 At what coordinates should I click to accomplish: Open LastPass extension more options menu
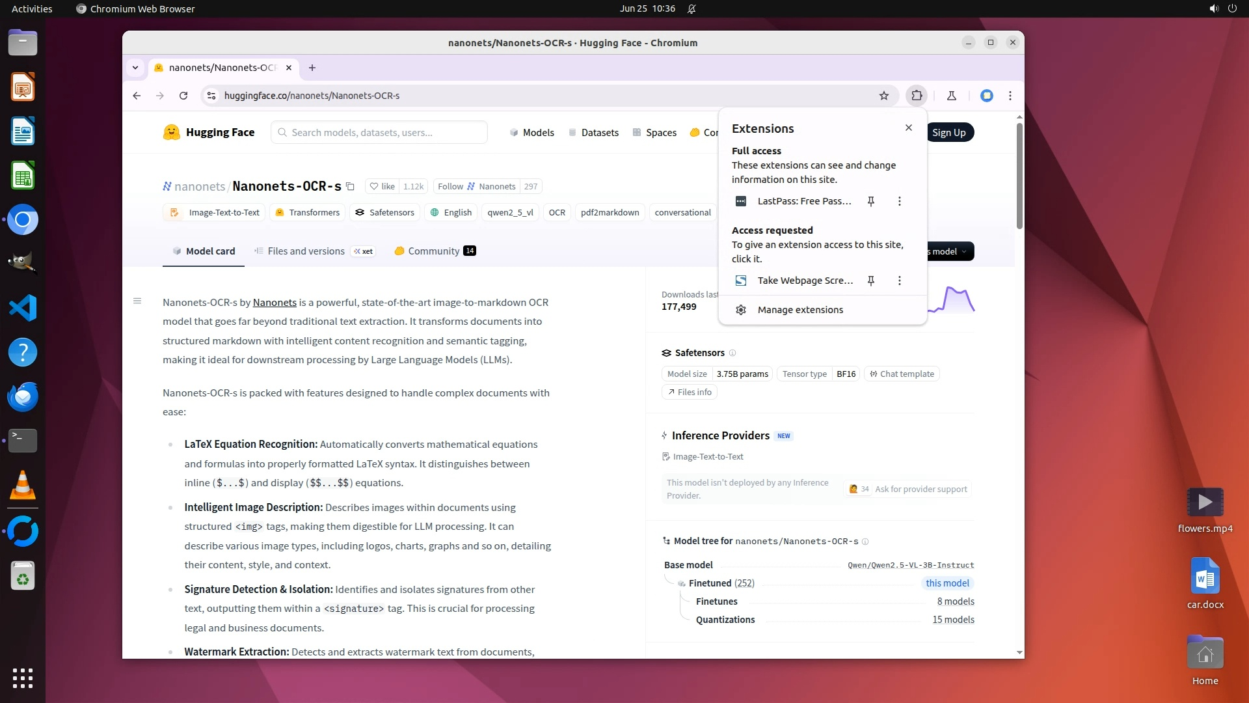coord(900,201)
